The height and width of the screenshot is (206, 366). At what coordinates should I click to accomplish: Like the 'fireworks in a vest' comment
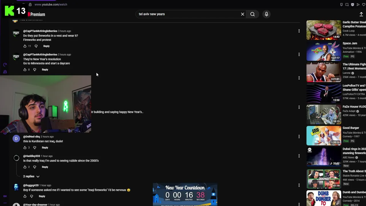(25, 46)
